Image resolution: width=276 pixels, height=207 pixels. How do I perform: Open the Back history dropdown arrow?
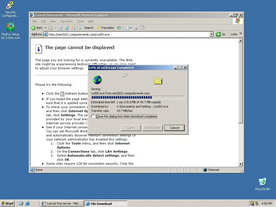[x=46, y=28]
